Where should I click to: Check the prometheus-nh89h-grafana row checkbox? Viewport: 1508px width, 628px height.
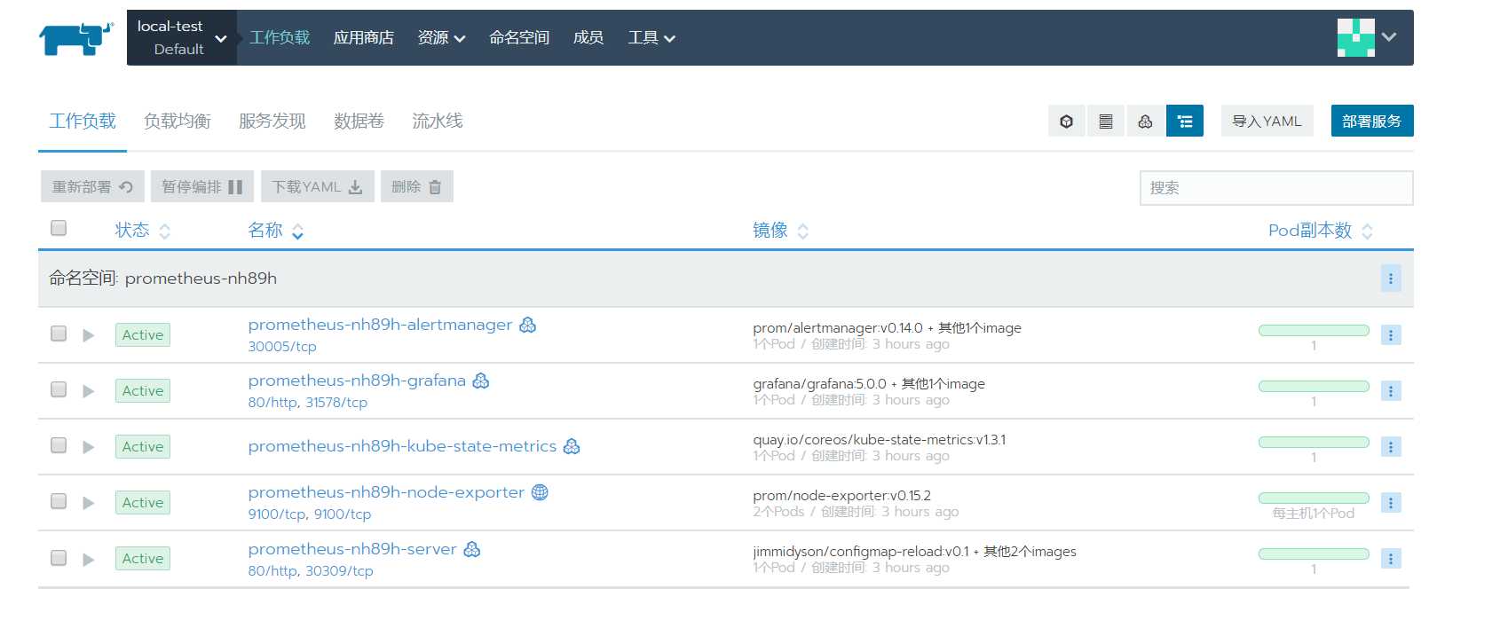pyautogui.click(x=59, y=389)
